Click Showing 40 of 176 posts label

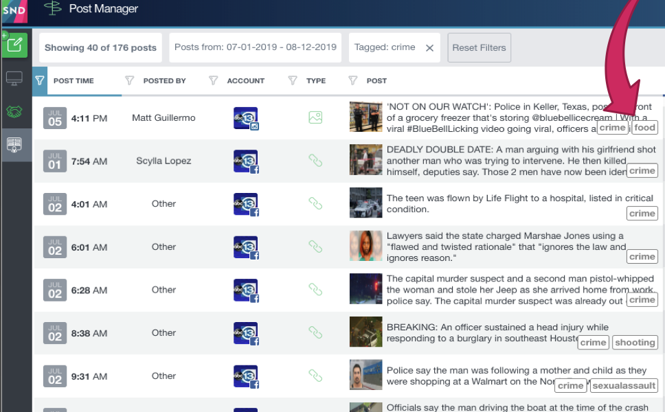click(x=100, y=48)
